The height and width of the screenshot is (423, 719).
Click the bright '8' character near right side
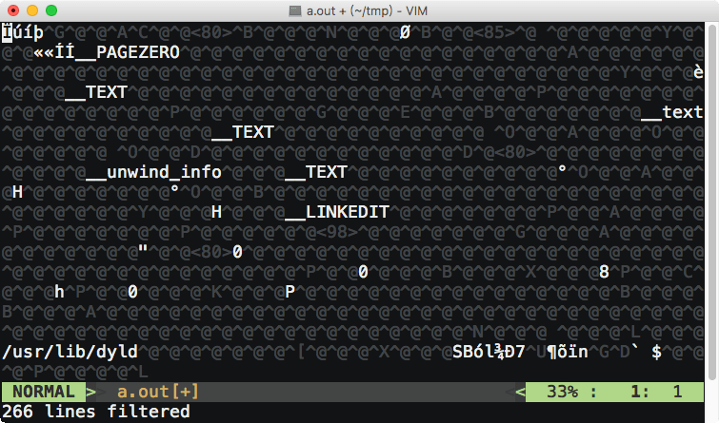tap(604, 272)
